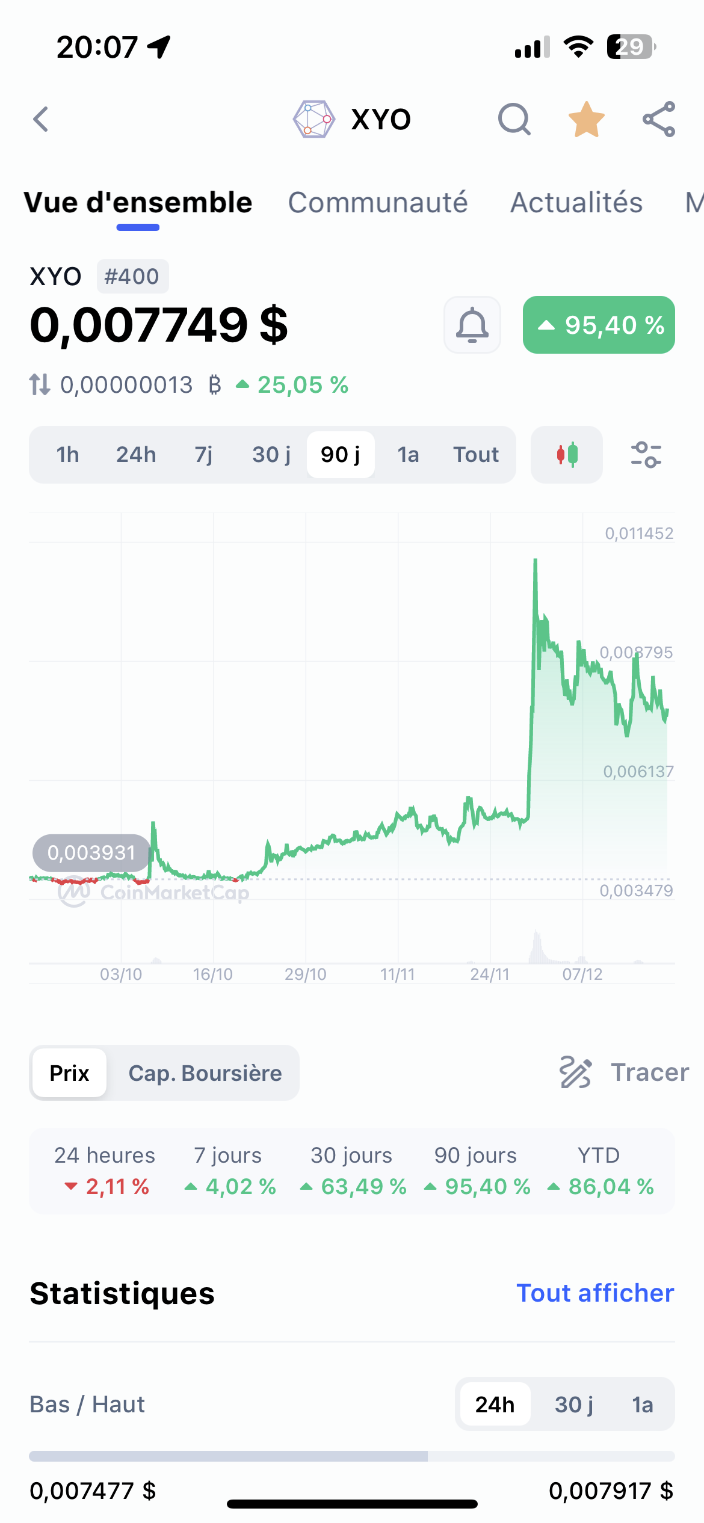Select 1a in Bas / Haut range
Screen dimensions: 704x1523
642,1405
